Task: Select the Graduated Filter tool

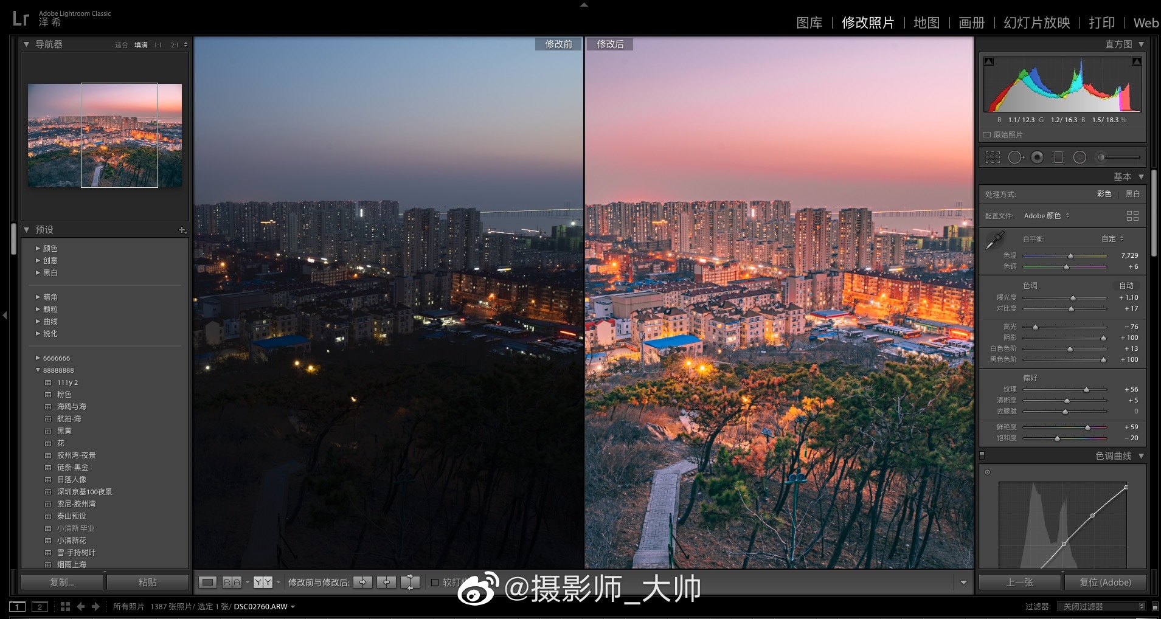Action: pyautogui.click(x=1059, y=157)
